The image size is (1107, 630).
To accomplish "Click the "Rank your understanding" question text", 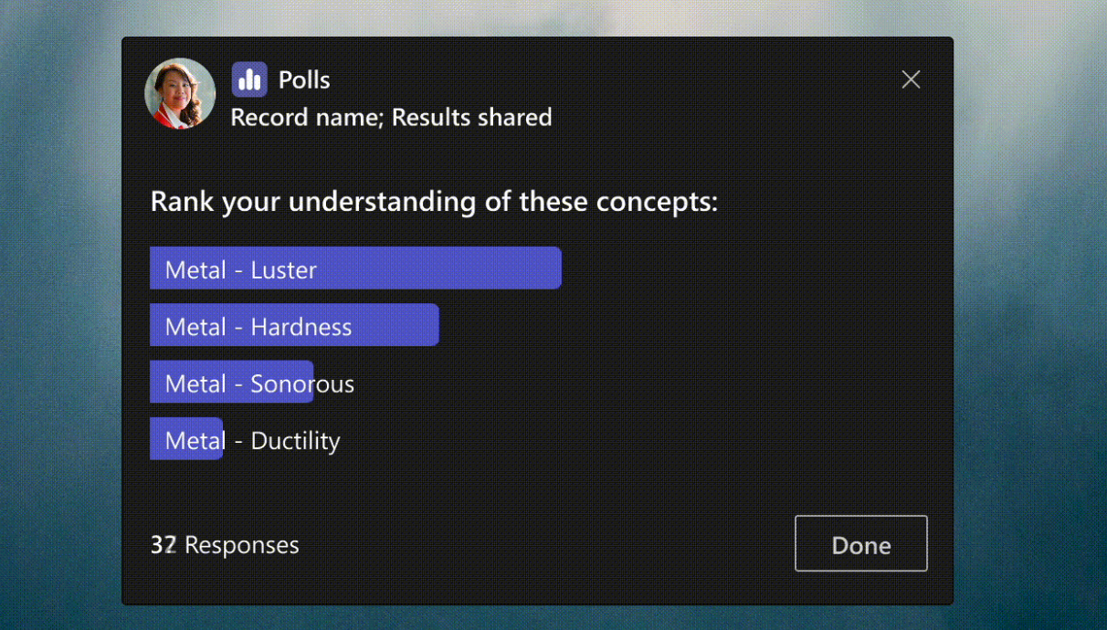I will (434, 202).
